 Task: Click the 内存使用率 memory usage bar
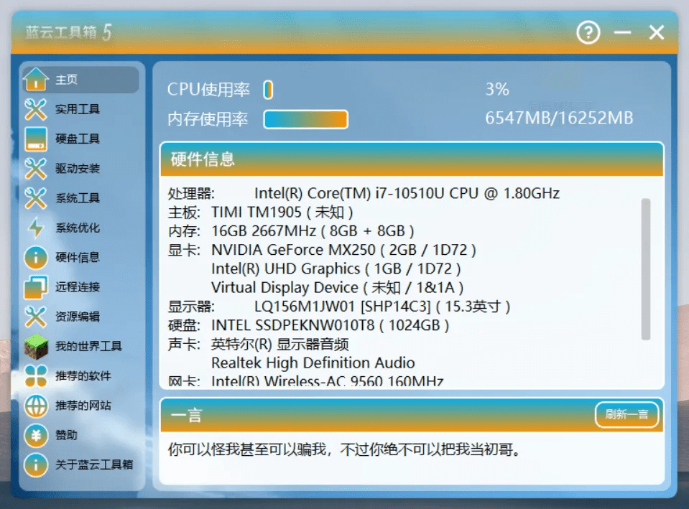[x=305, y=119]
